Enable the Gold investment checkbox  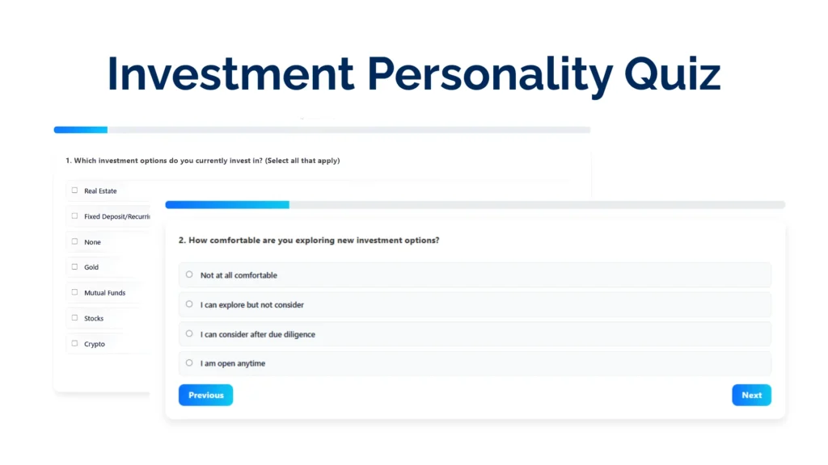(x=75, y=267)
